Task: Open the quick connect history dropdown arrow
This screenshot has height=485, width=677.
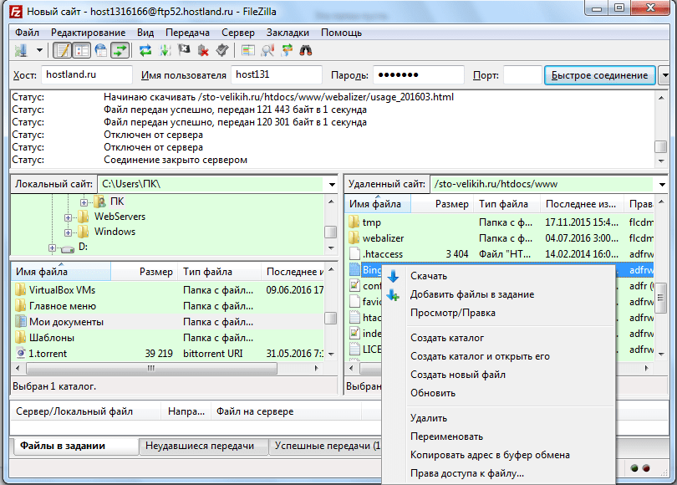Action: (665, 75)
